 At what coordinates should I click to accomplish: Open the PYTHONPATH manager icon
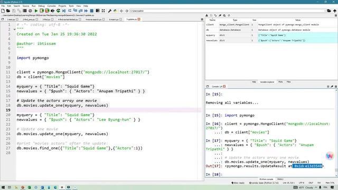(x=115, y=11)
